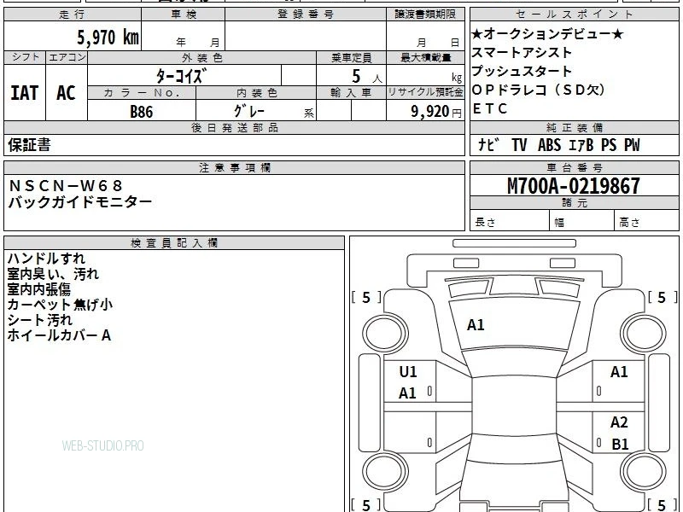The image size is (683, 512).
Task: Click the 注意事項欄 header
Action: 234,168
